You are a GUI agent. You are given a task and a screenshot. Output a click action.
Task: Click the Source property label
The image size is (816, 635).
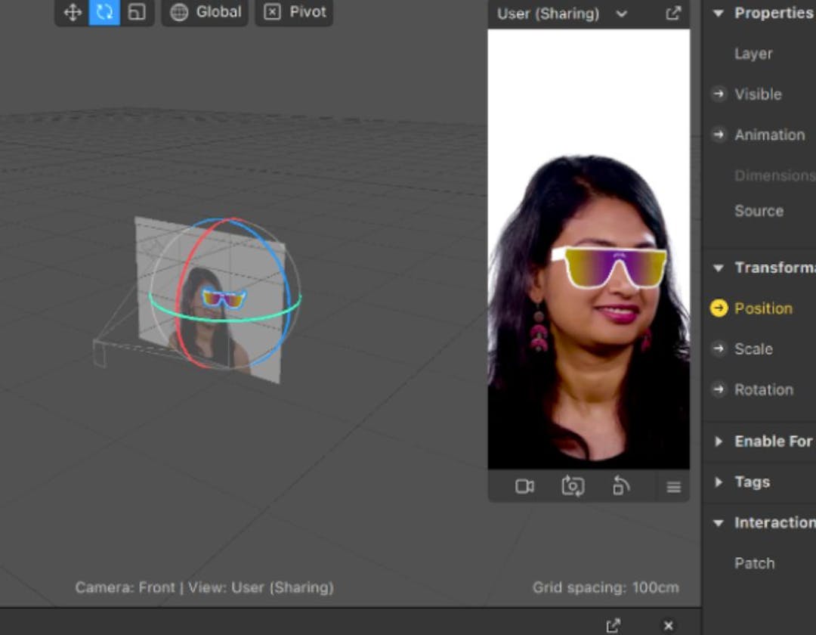[759, 211]
